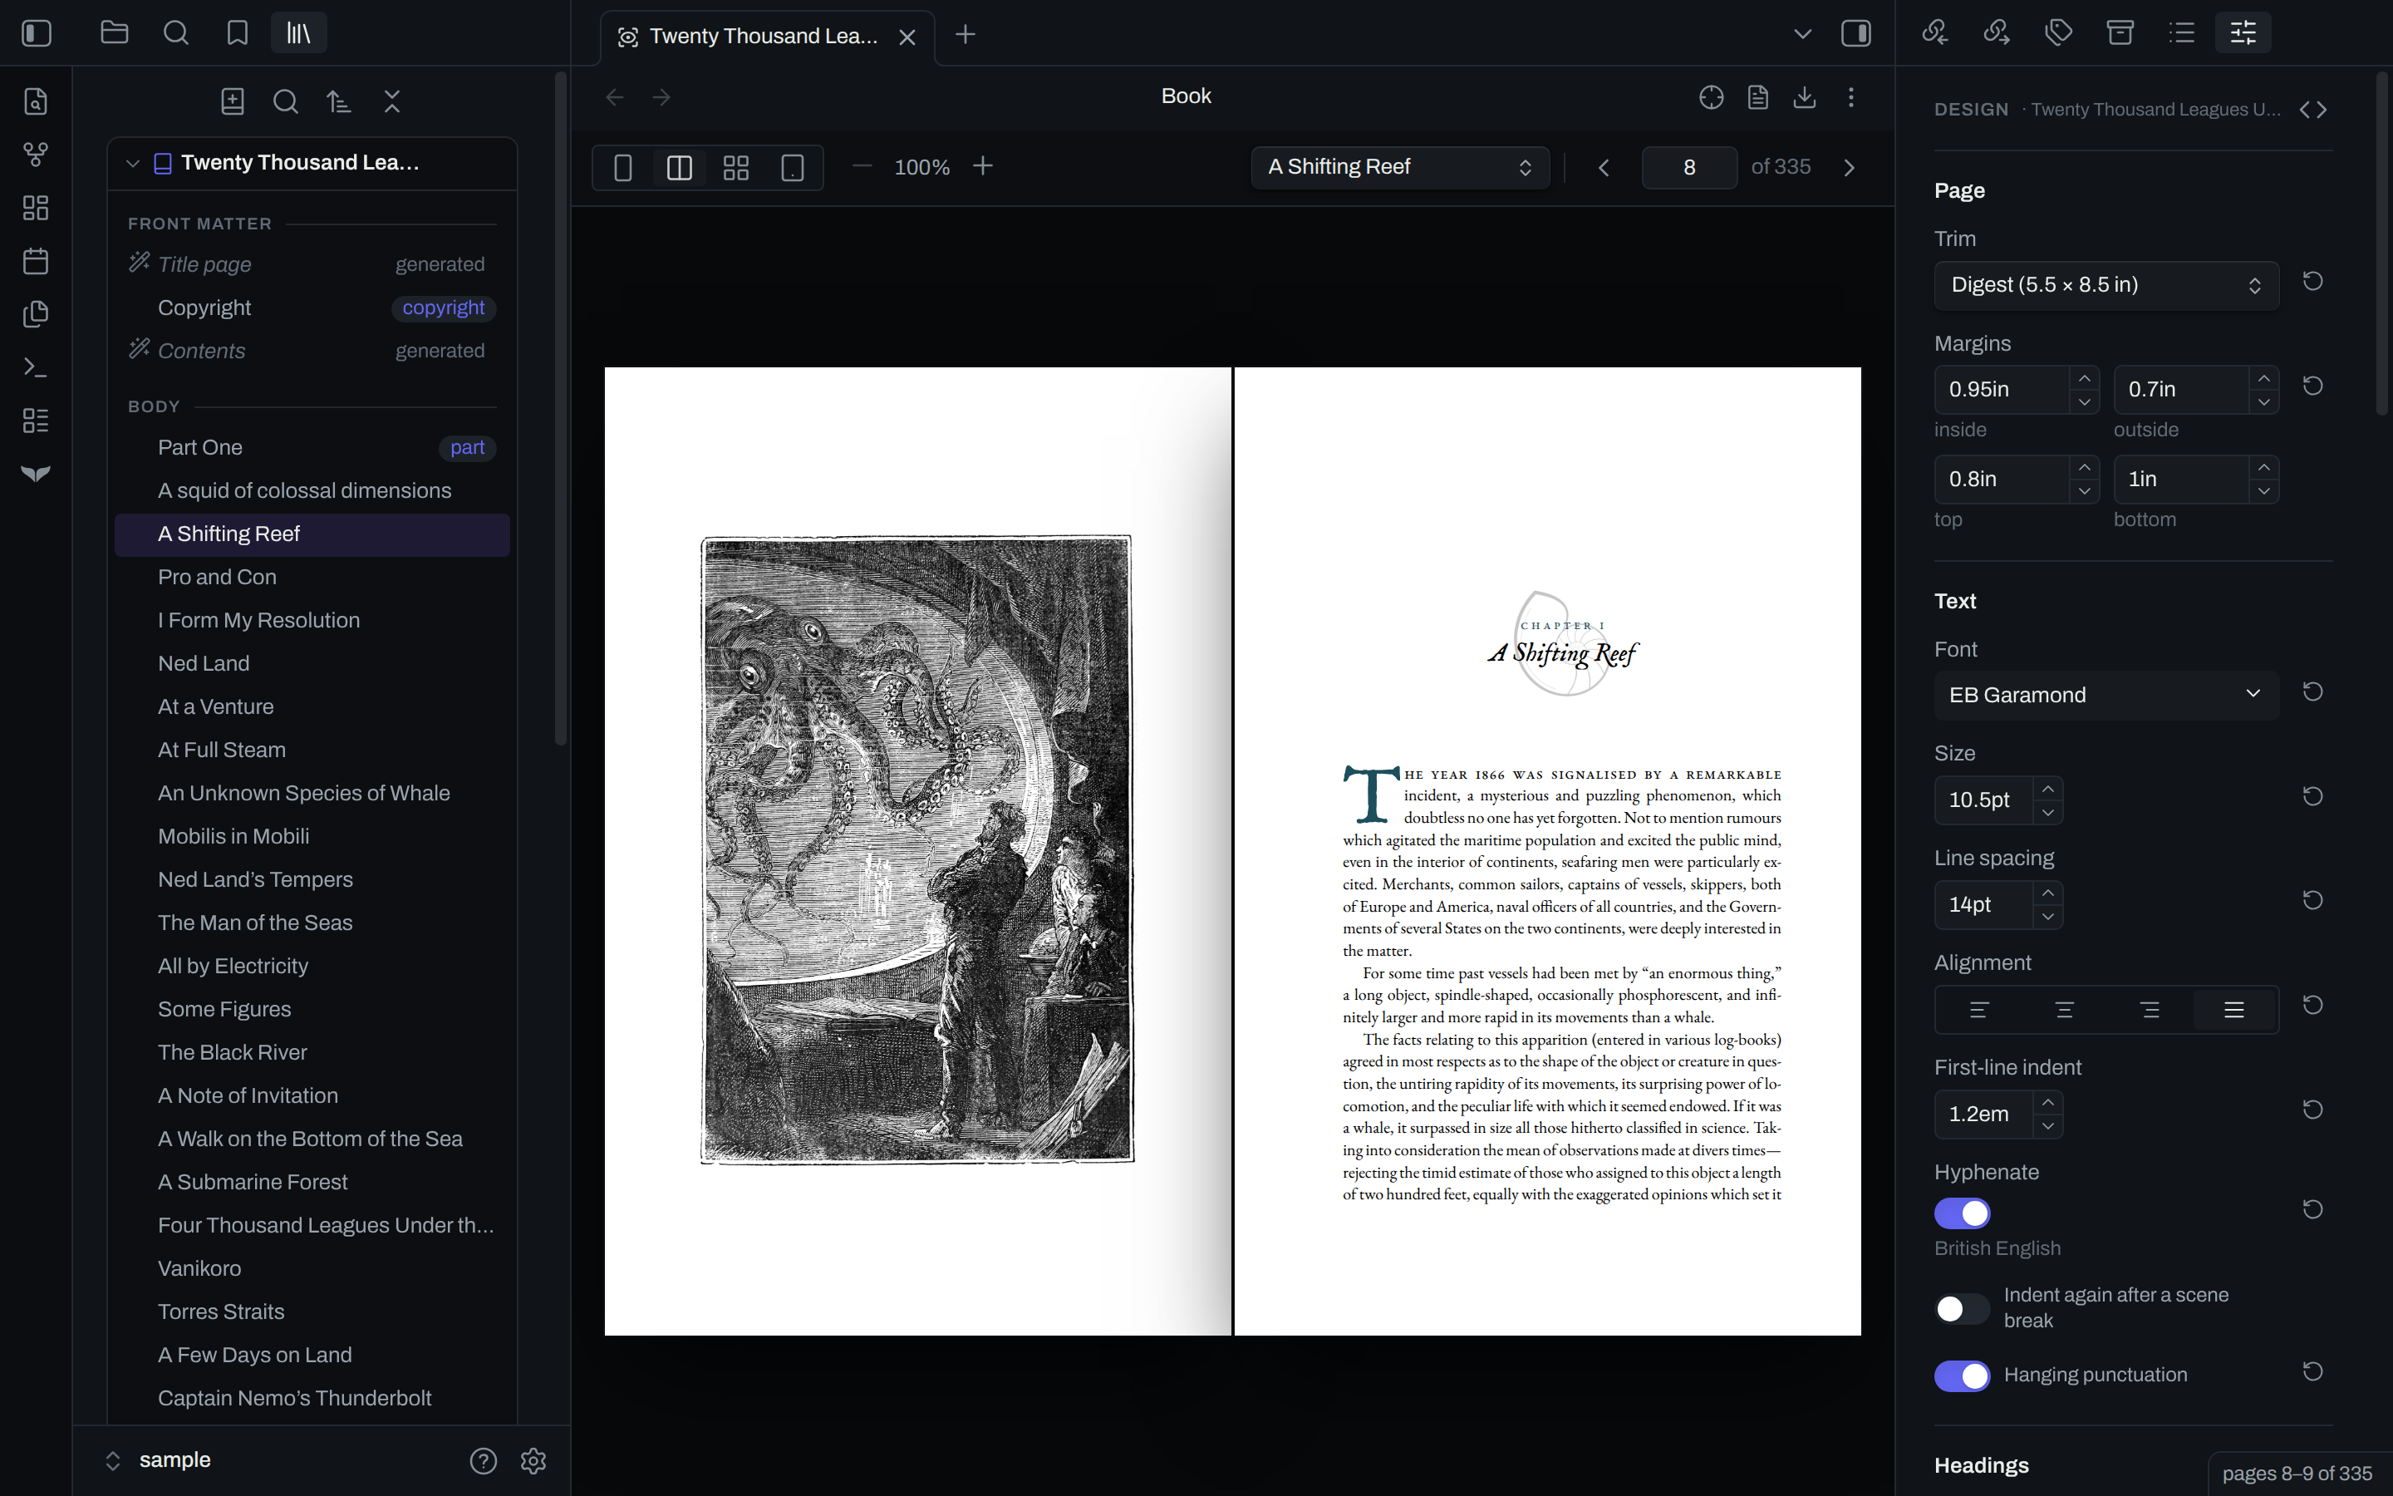Set alignment to center
This screenshot has width=2393, height=1496.
click(x=2064, y=1010)
